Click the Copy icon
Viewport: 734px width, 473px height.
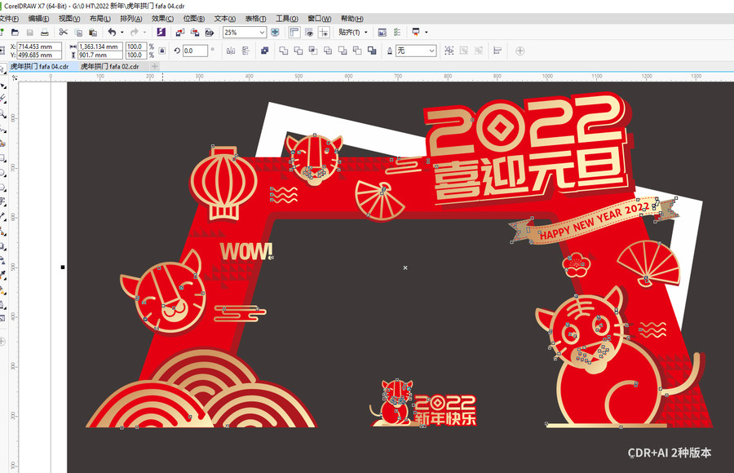[78, 33]
